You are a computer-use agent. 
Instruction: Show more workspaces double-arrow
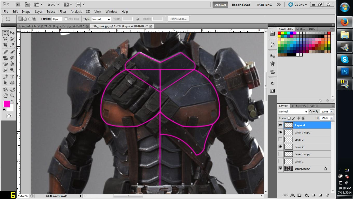coord(279,5)
